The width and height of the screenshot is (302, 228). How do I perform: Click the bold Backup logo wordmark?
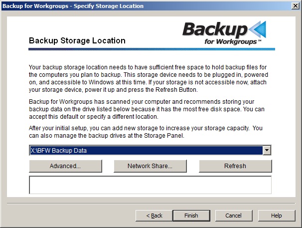coord(215,29)
